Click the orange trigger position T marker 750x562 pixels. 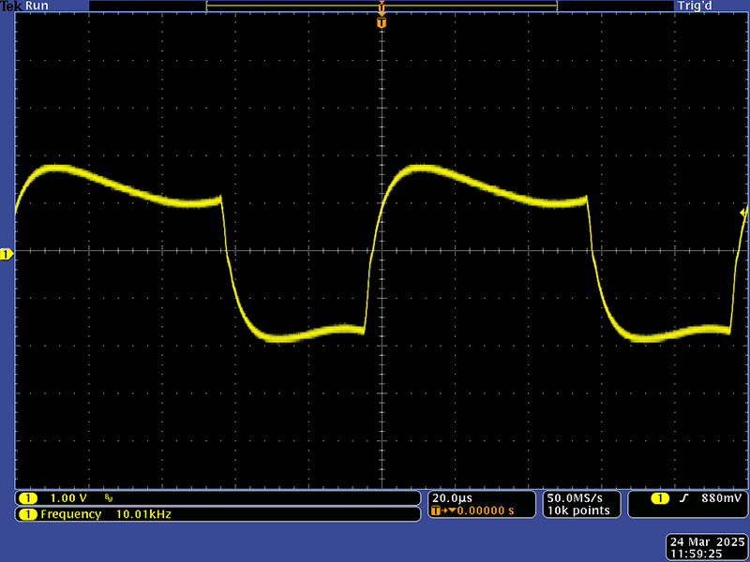coord(381,22)
